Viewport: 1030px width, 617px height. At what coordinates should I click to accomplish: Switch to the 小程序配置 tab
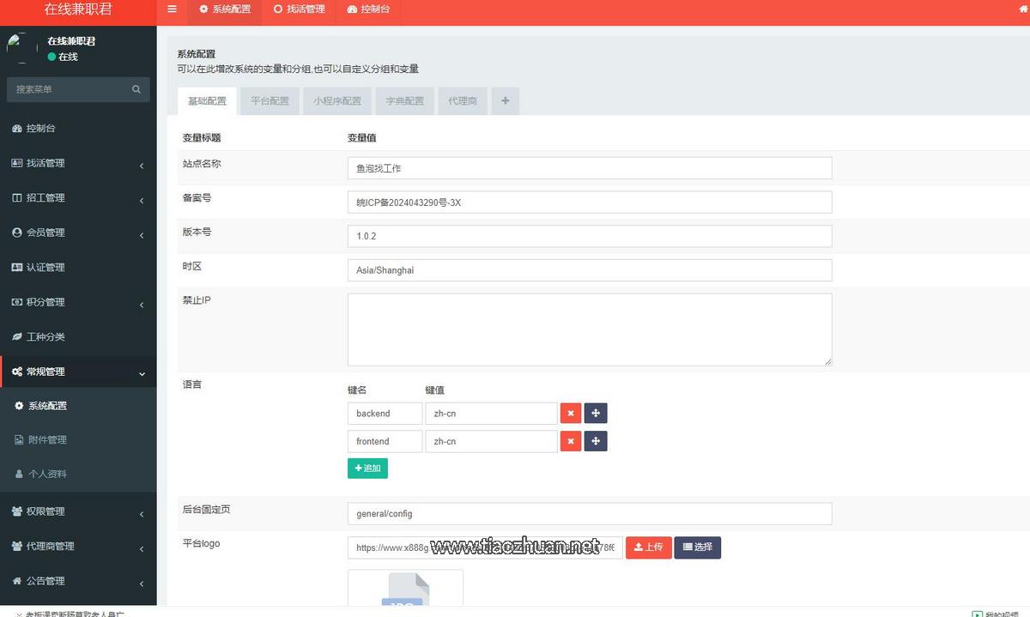click(336, 101)
